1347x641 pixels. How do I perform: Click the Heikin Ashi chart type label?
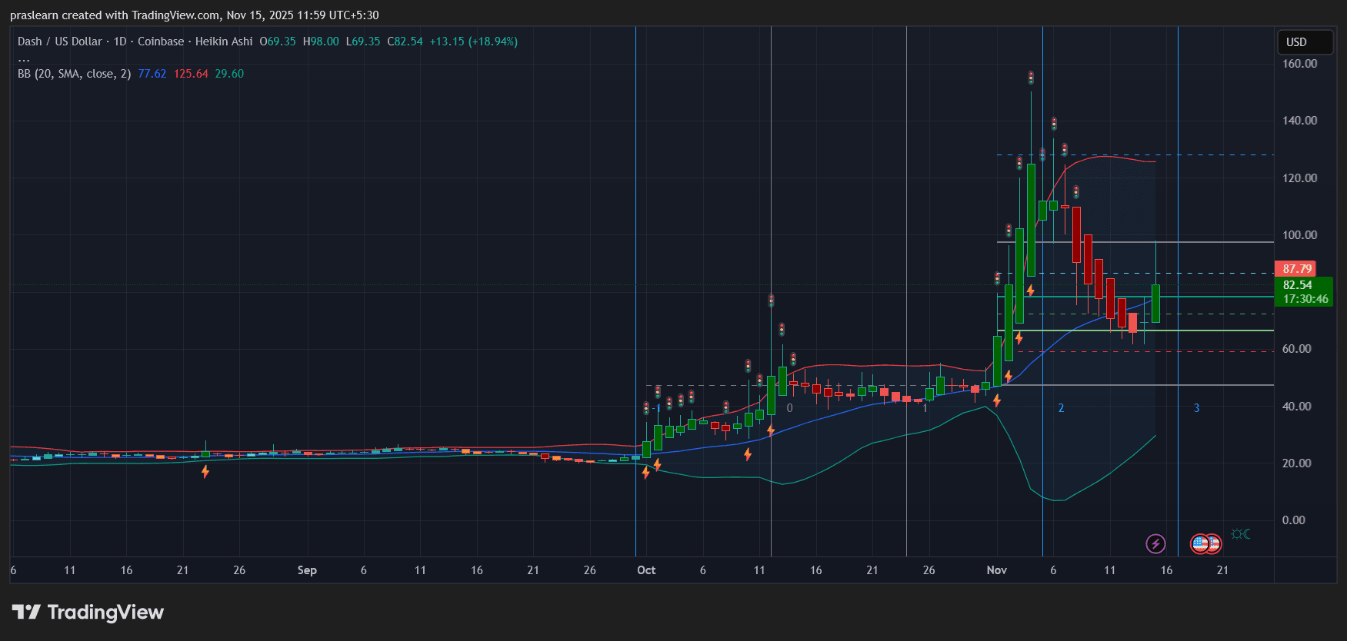point(224,42)
